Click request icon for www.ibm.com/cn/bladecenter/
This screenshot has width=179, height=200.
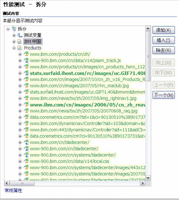pyautogui.click(x=26, y=142)
